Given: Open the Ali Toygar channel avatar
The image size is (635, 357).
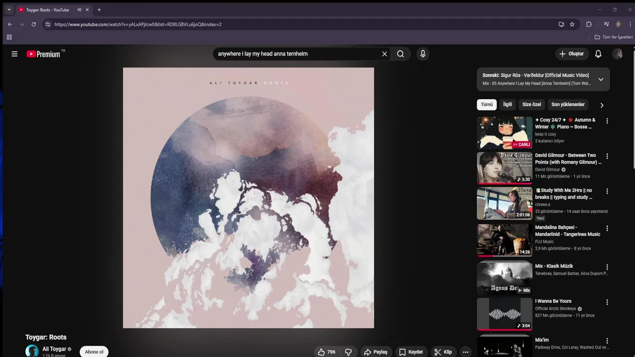Looking at the screenshot, I should pos(32,351).
